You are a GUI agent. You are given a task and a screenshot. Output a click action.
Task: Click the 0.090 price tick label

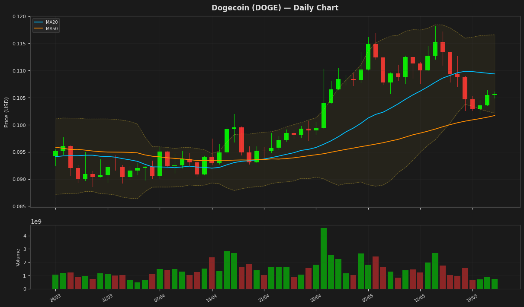19,179
